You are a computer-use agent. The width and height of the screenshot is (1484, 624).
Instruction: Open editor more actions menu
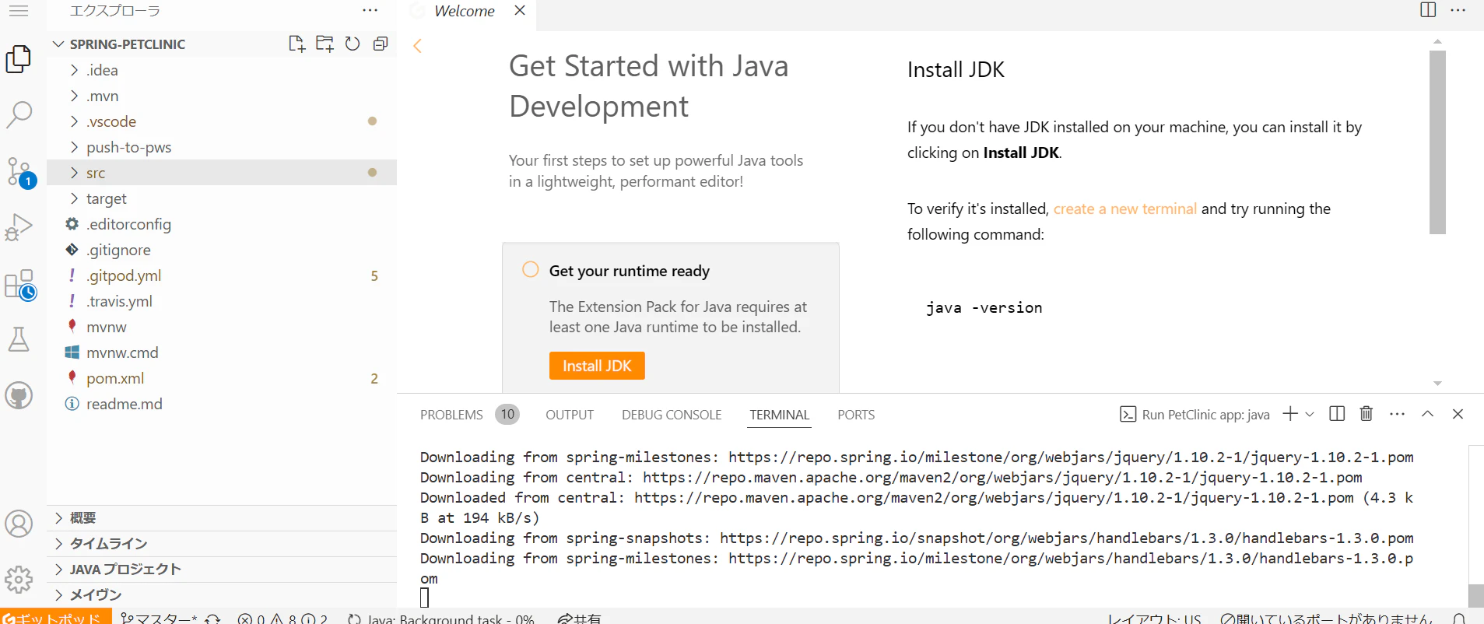coord(1458,10)
